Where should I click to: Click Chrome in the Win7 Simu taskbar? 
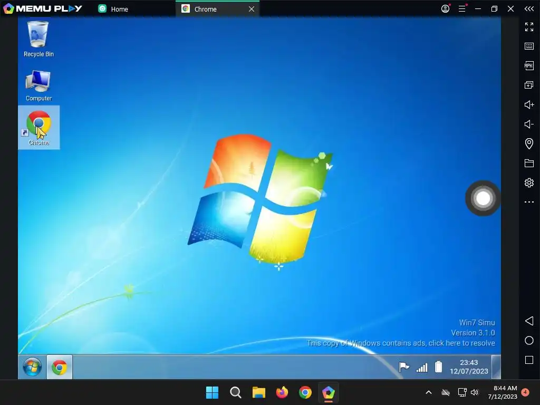(x=59, y=367)
